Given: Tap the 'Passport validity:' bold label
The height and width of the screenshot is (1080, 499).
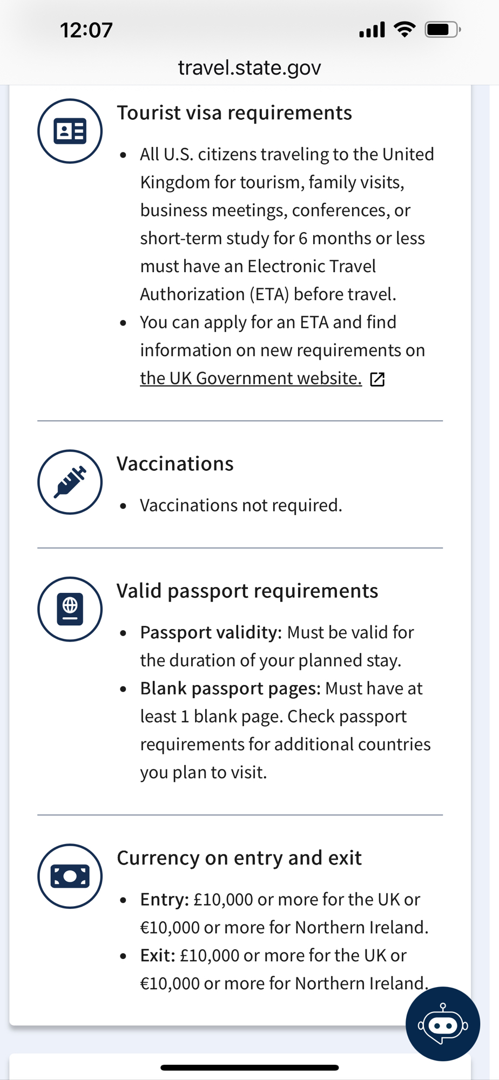Looking at the screenshot, I should coord(211,632).
